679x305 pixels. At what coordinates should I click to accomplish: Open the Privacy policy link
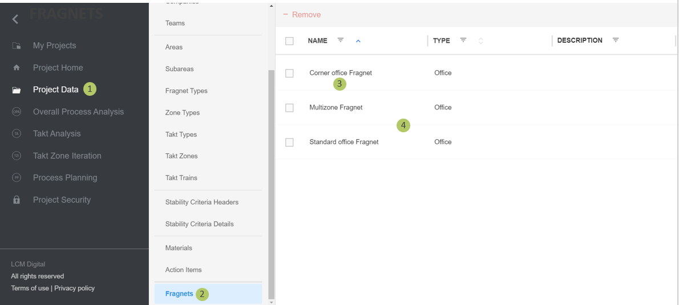coord(74,288)
